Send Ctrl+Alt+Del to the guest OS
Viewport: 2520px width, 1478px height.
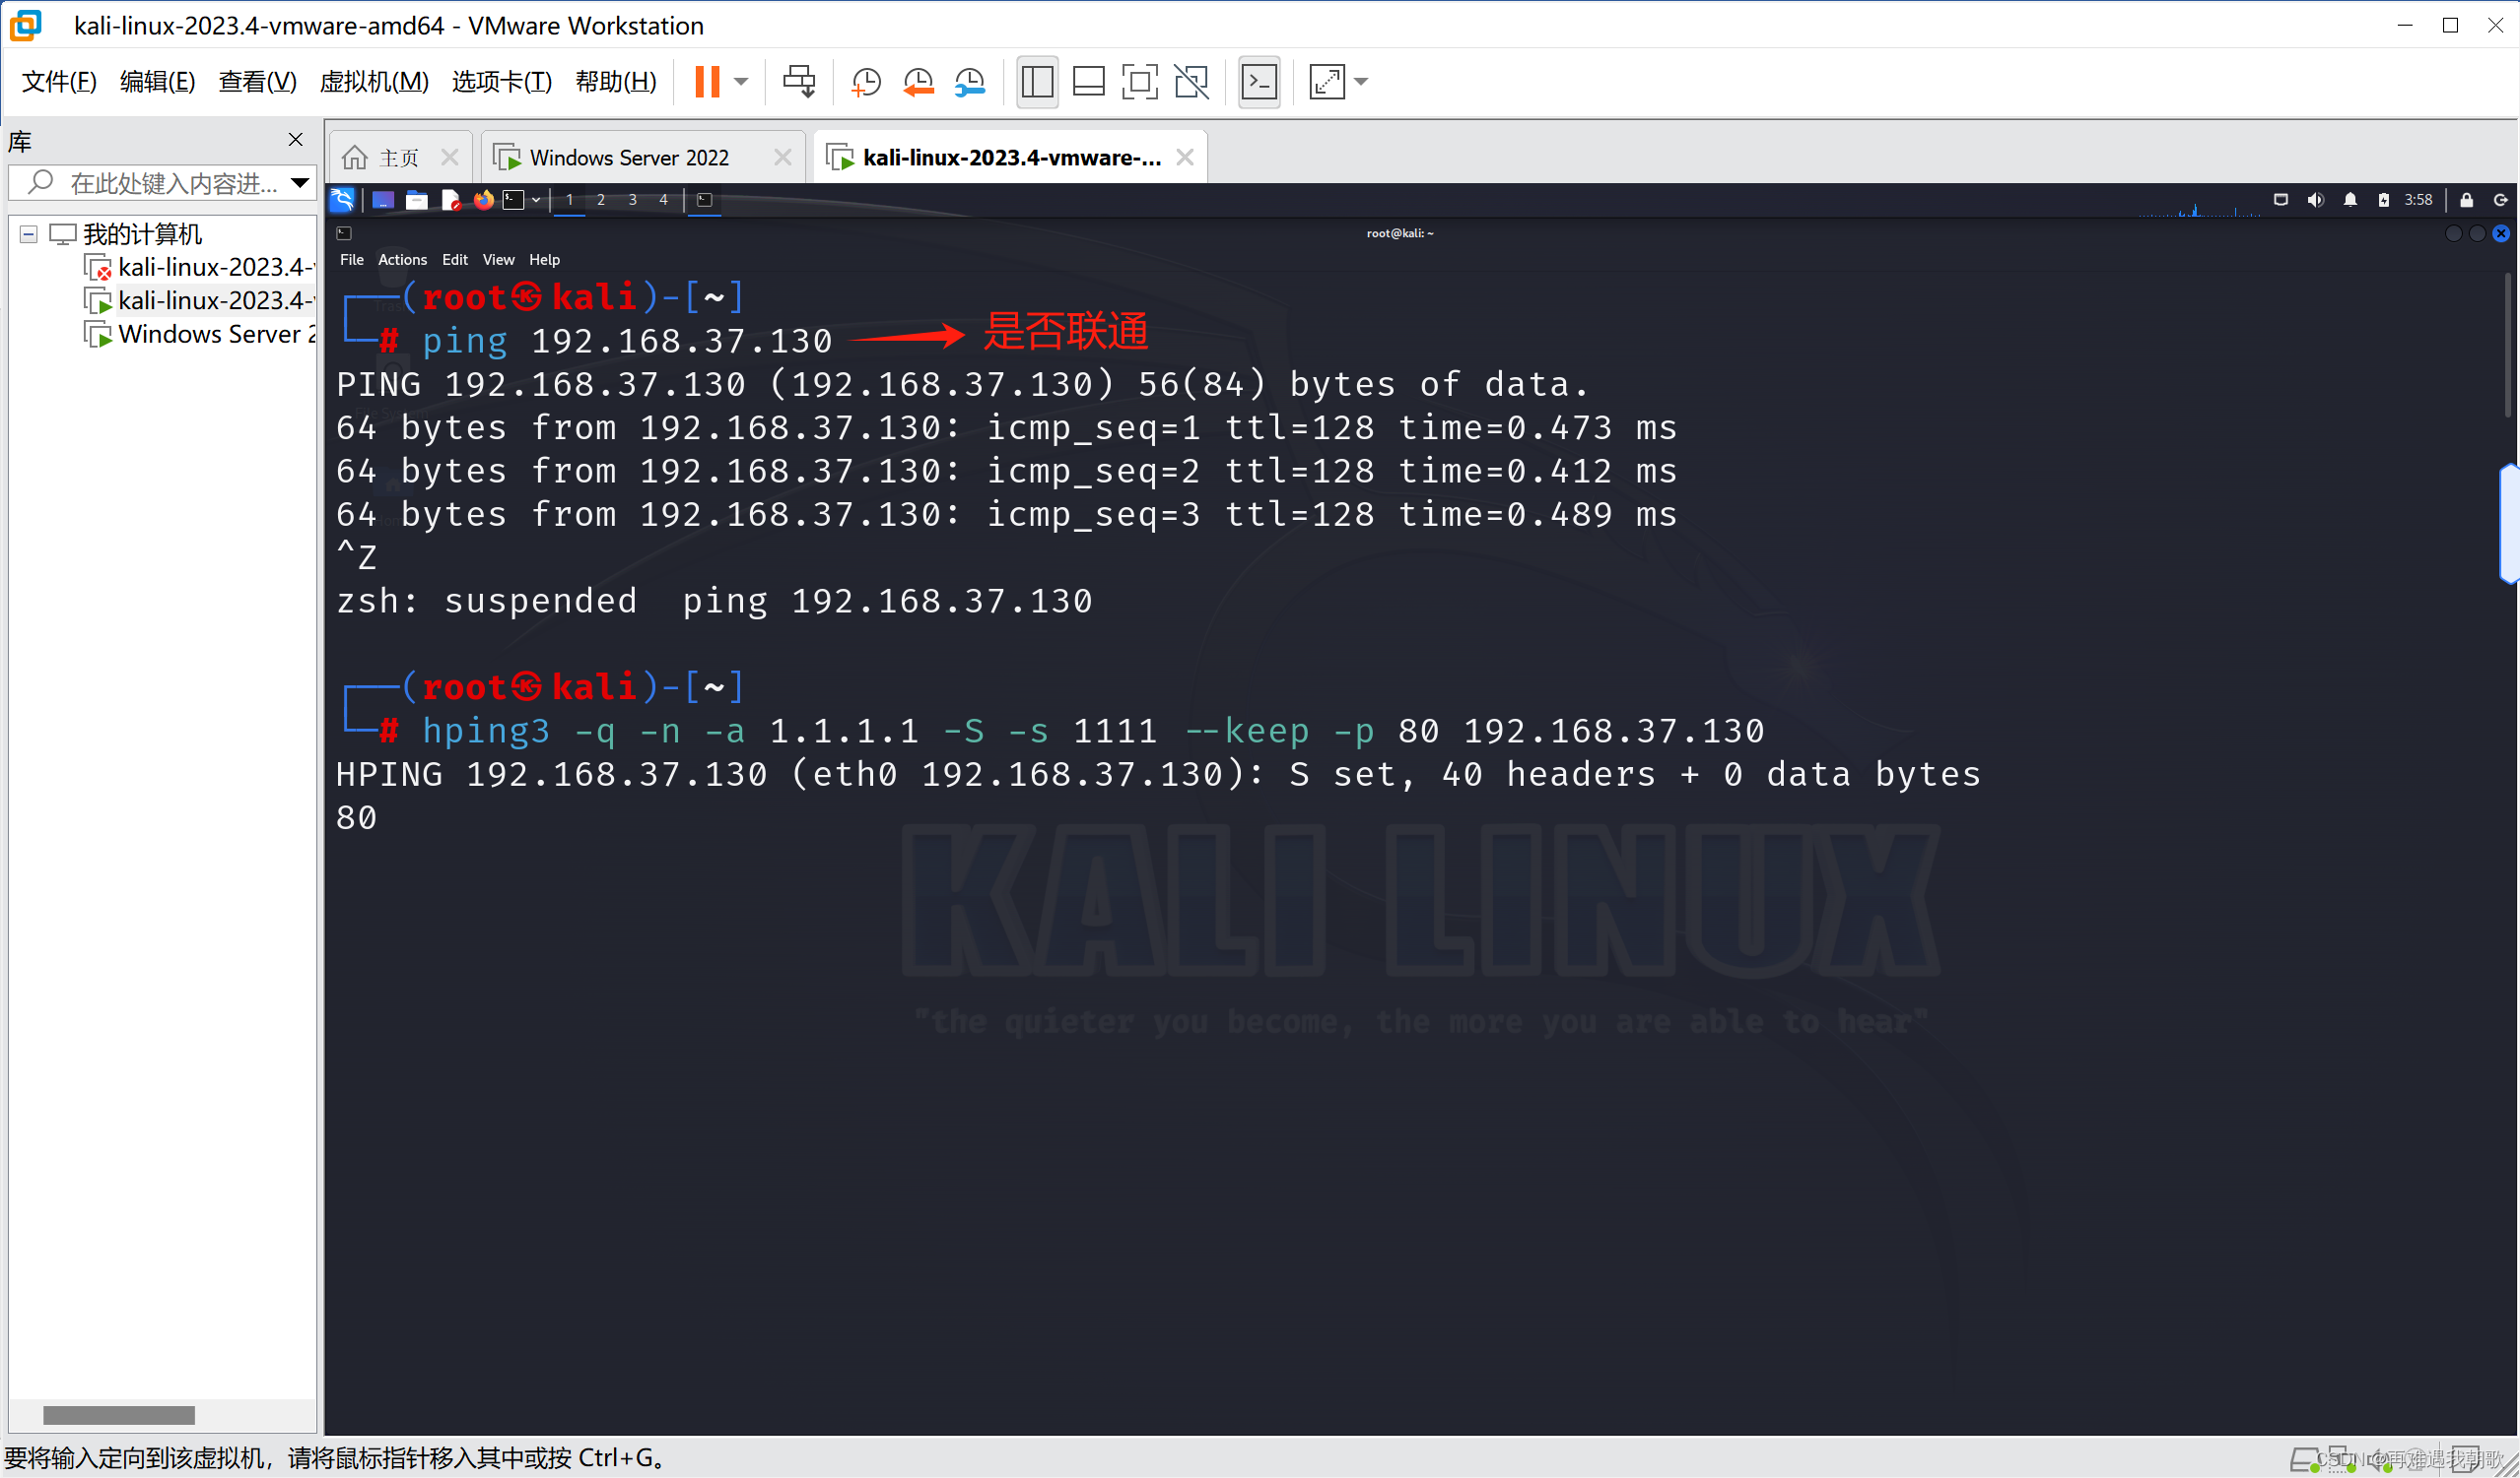point(798,81)
